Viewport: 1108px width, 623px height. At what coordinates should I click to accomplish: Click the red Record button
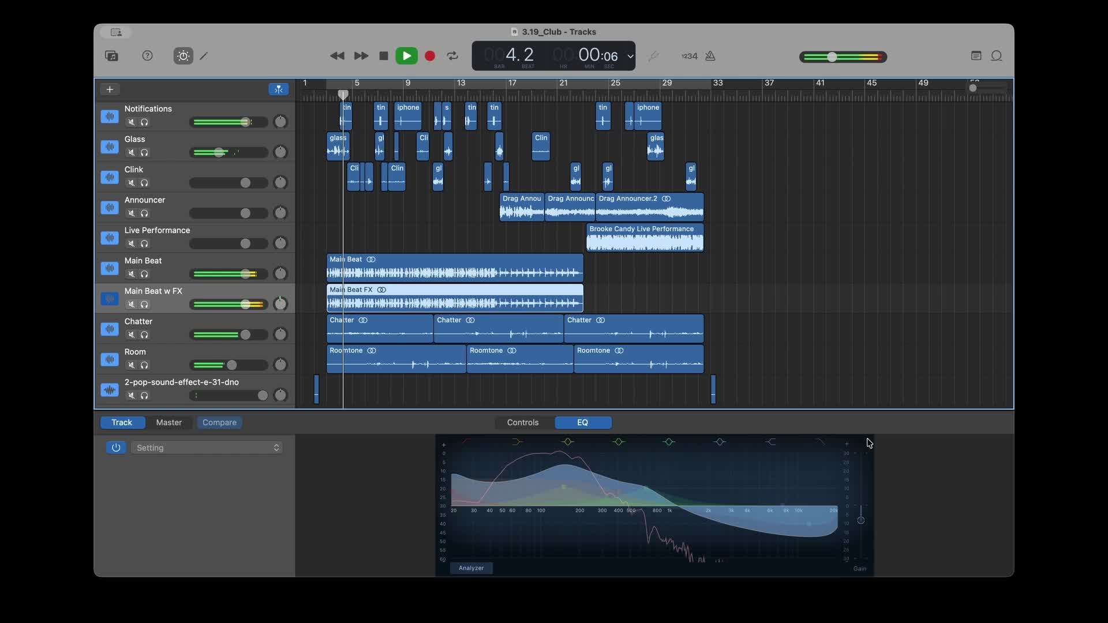tap(430, 56)
